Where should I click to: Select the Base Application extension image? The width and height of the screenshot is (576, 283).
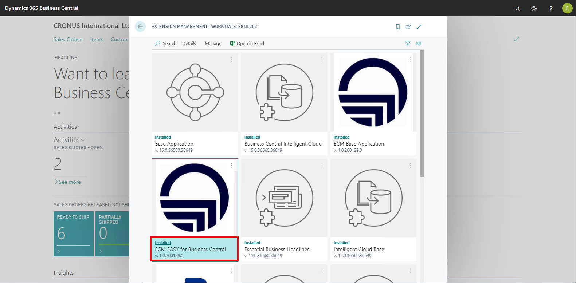click(x=195, y=92)
